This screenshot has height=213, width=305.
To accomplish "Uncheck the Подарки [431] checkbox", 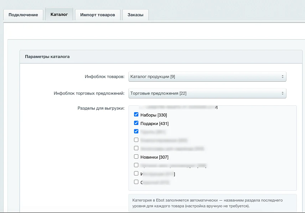I will 136,123.
